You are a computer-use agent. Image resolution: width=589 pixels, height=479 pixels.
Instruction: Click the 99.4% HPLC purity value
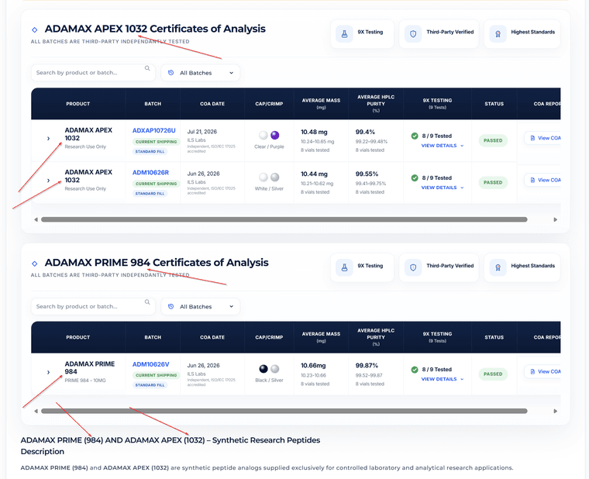pyautogui.click(x=365, y=133)
